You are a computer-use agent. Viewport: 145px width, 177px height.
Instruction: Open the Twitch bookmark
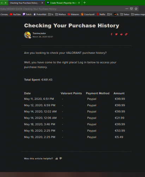[27, 15]
